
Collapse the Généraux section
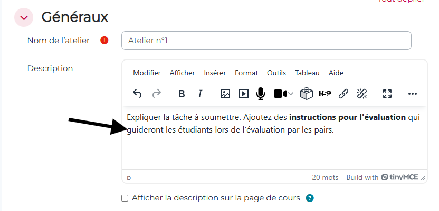click(24, 17)
